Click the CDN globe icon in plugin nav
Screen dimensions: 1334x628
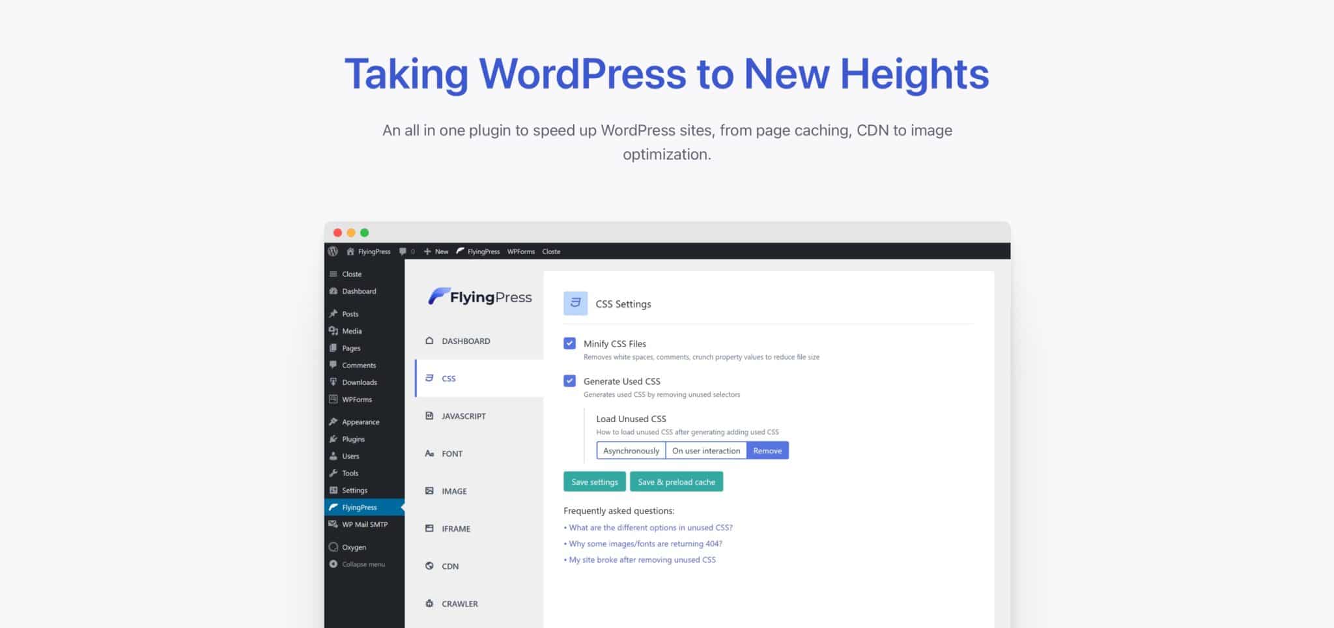(x=429, y=566)
